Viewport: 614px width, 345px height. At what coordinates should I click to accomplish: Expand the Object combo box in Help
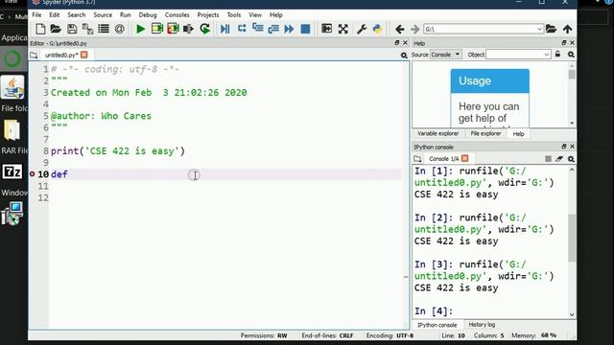[546, 55]
